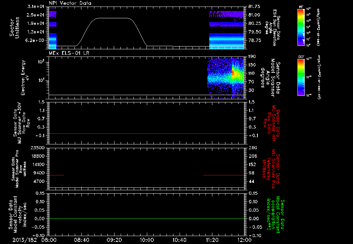
Task: Click the 10:40 time axis label
Action: click(x=179, y=240)
